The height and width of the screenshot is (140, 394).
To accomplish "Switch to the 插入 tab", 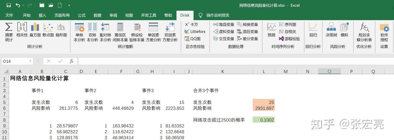I will 42,15.
